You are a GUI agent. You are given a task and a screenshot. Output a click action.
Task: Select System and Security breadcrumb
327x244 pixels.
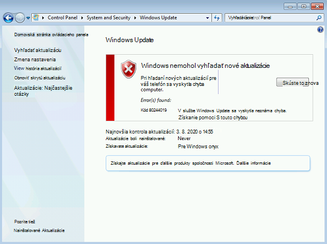point(108,18)
